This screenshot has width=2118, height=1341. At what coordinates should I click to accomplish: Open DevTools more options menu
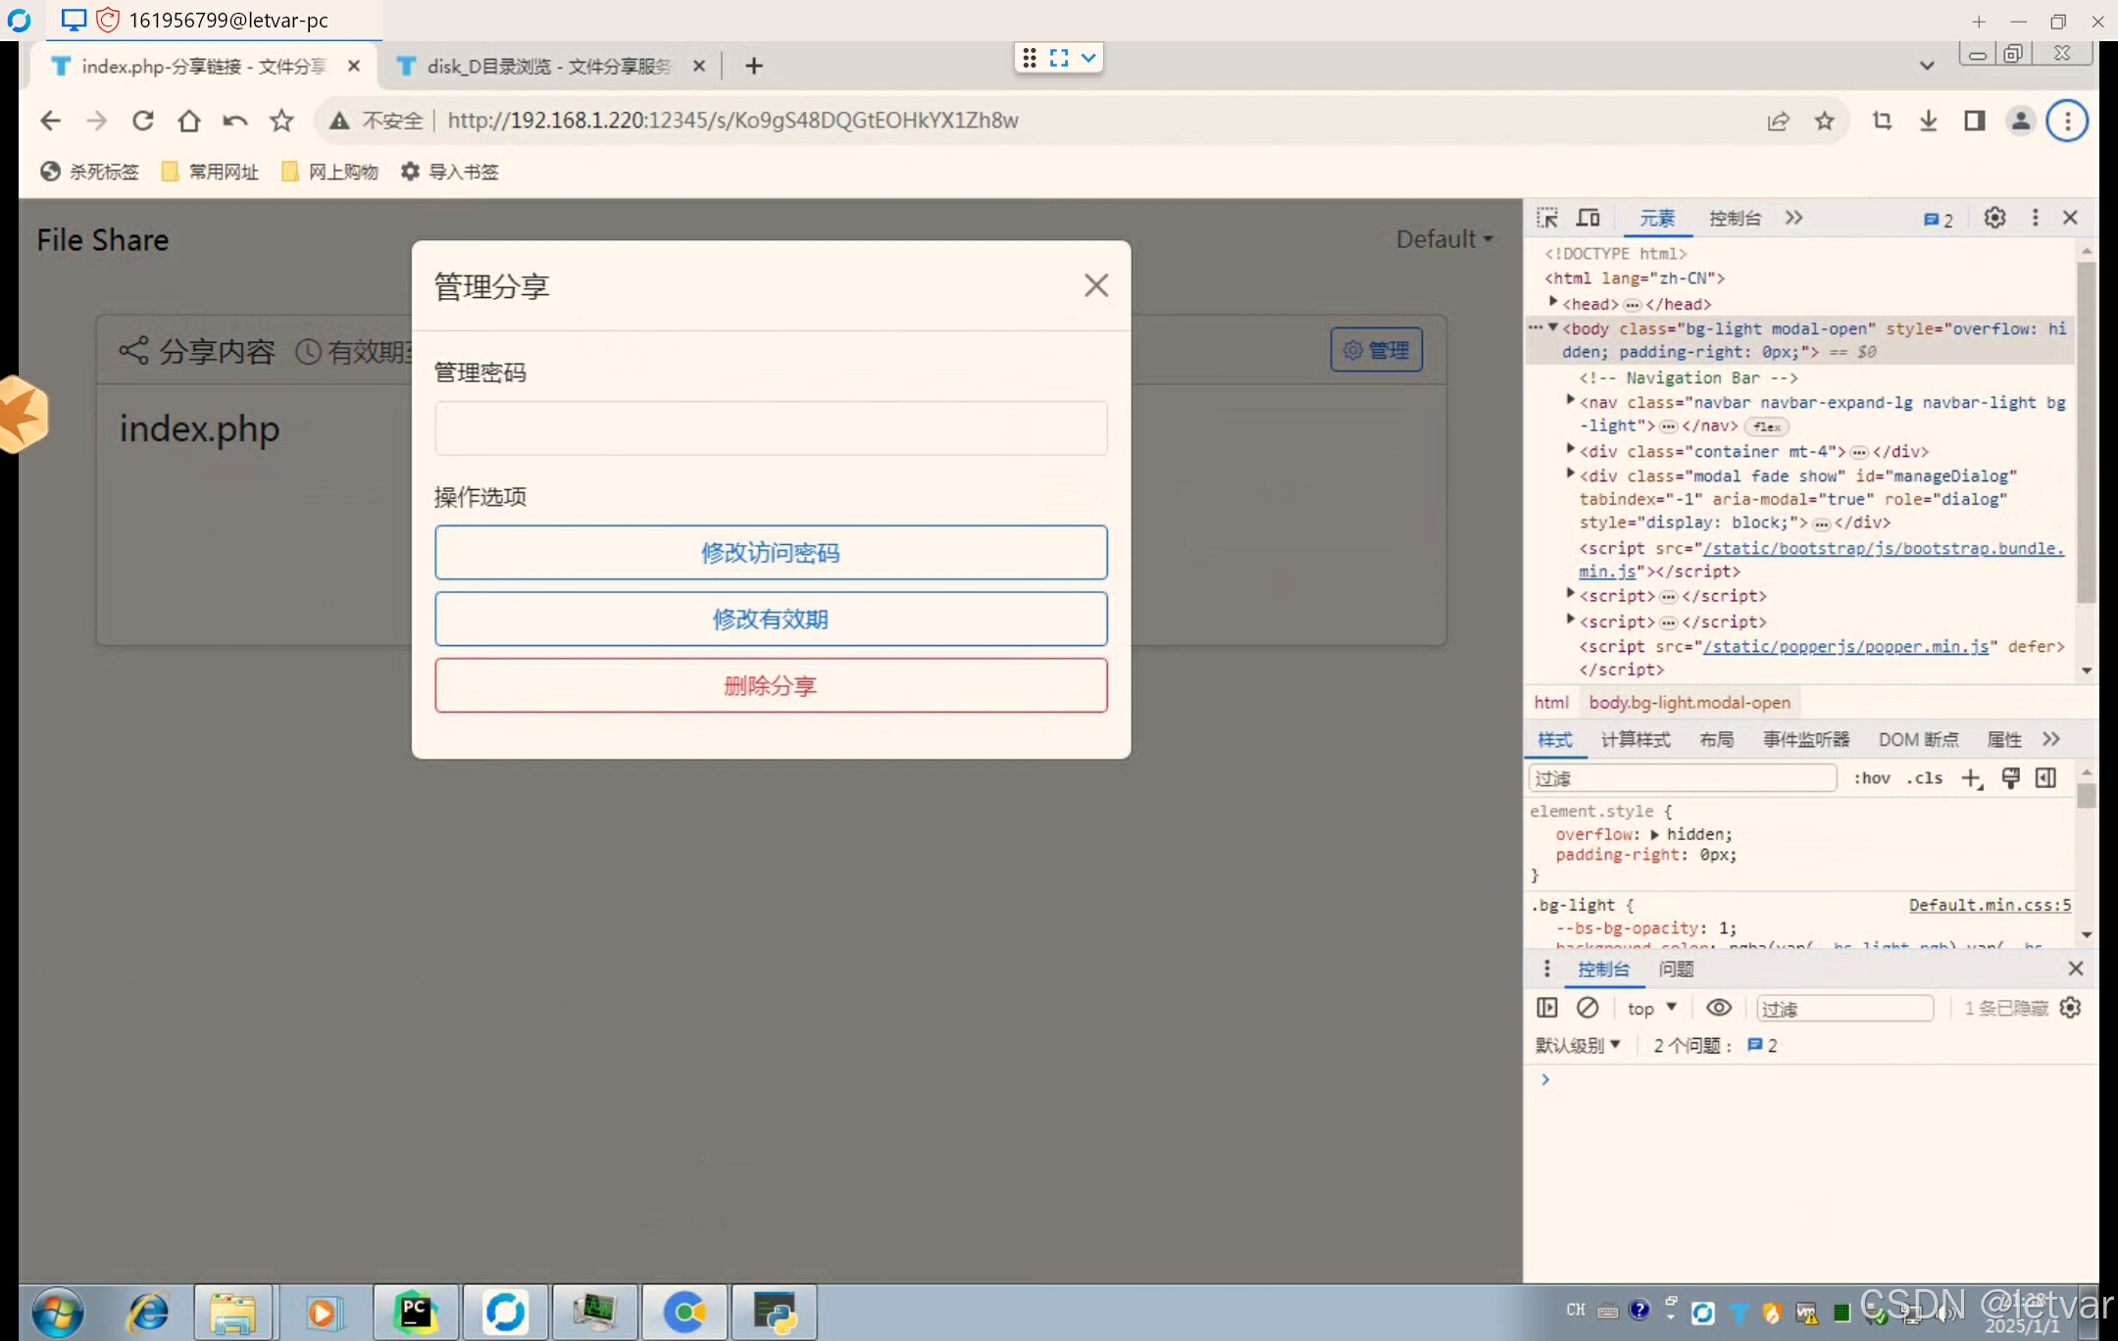[2036, 218]
